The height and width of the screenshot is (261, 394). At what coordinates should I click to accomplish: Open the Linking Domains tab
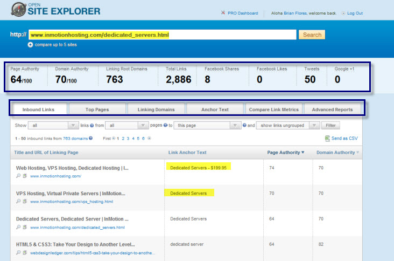point(156,109)
